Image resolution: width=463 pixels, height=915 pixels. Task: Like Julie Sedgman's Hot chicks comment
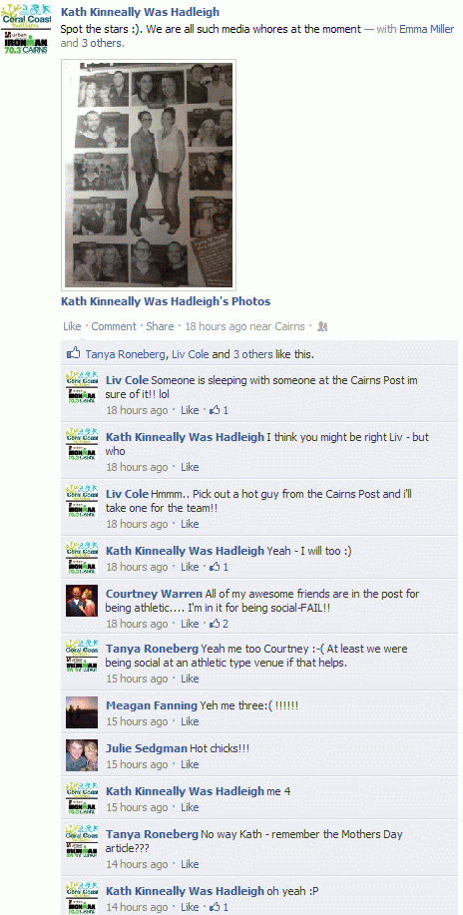pyautogui.click(x=190, y=764)
